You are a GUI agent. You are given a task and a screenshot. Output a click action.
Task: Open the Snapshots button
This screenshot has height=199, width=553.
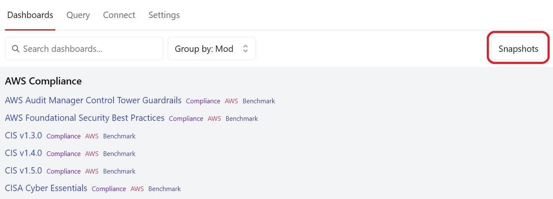[x=518, y=49]
